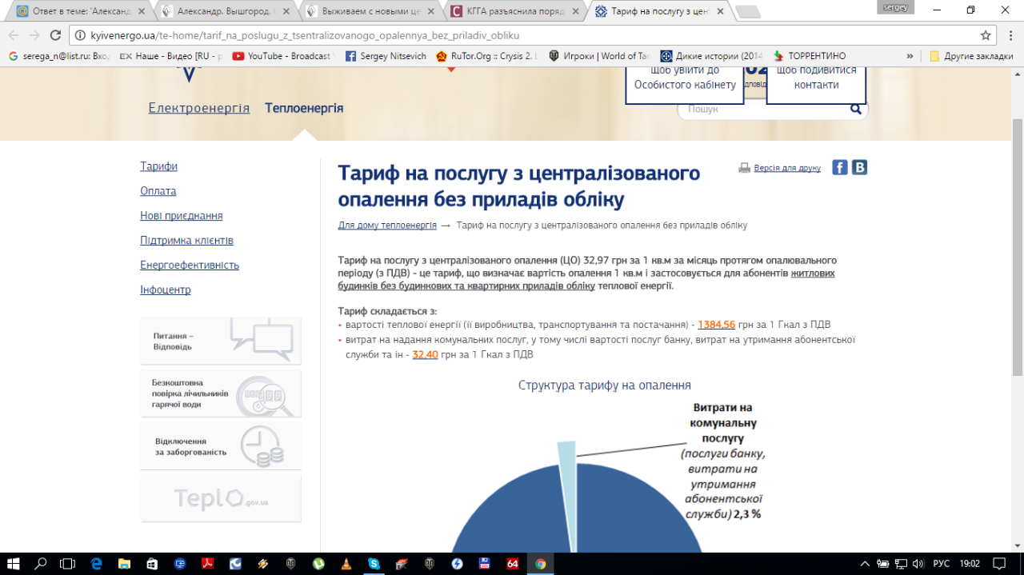Click the '1384,56' highlighted value
The width and height of the screenshot is (1024, 575).
click(717, 325)
